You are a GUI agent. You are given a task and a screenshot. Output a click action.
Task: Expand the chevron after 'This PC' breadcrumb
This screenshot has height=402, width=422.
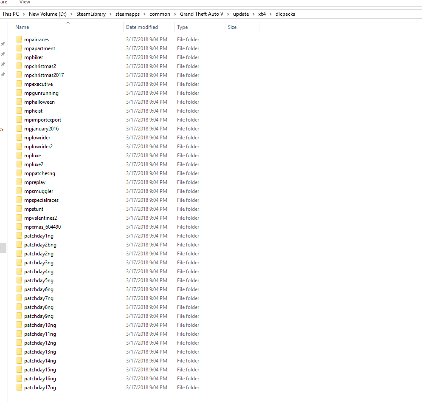(x=24, y=14)
